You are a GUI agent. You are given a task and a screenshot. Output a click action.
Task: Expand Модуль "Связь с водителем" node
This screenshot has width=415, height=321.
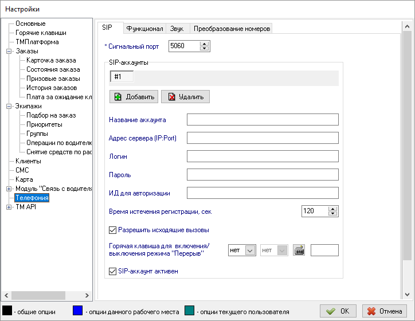pyautogui.click(x=9, y=189)
